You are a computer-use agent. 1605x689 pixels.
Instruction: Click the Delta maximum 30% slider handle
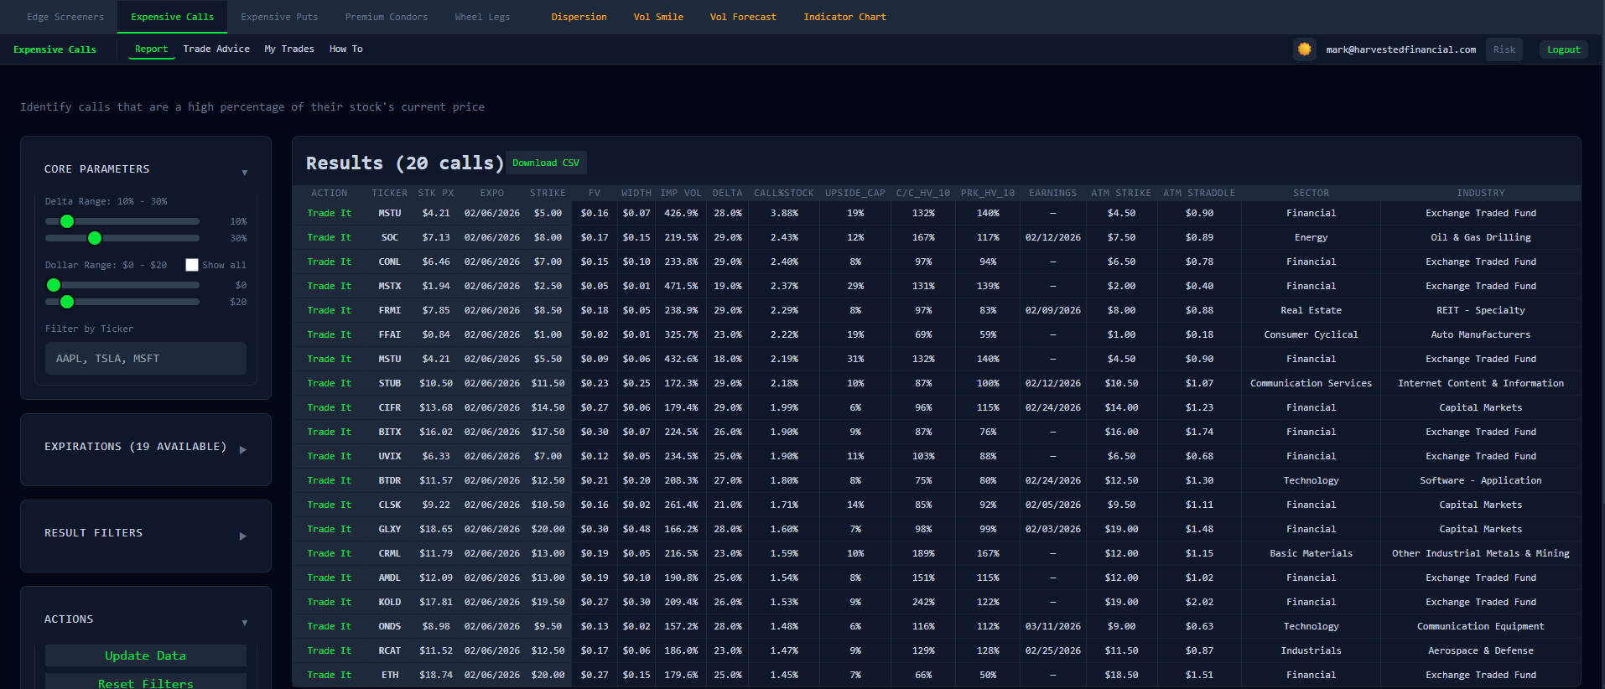95,238
